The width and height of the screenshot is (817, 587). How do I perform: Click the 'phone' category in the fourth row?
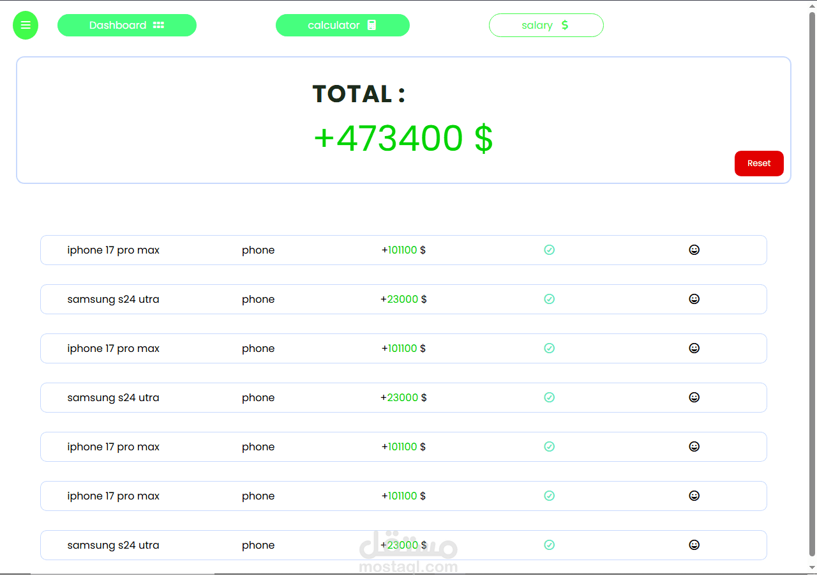[x=259, y=398]
